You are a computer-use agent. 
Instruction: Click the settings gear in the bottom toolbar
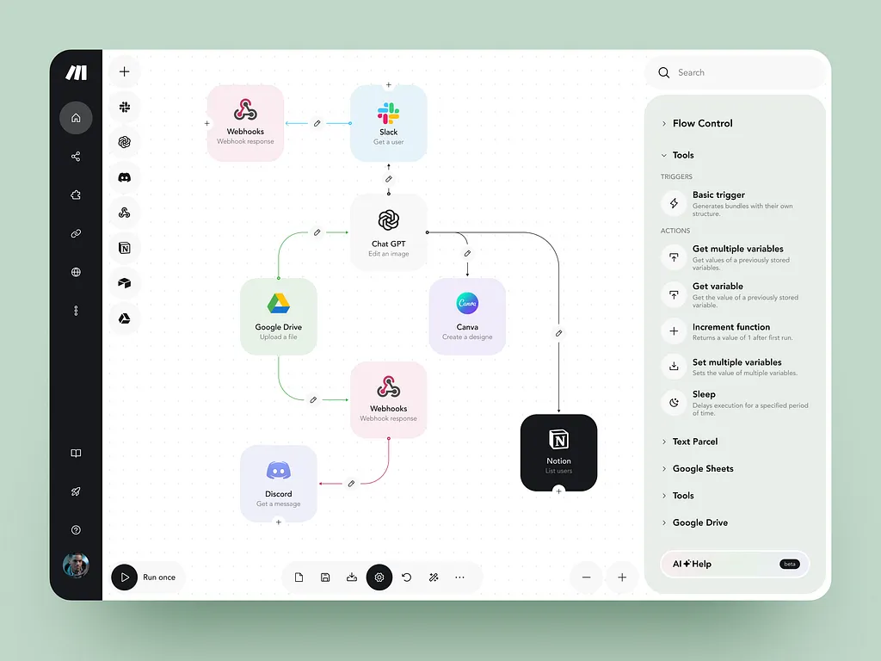379,578
